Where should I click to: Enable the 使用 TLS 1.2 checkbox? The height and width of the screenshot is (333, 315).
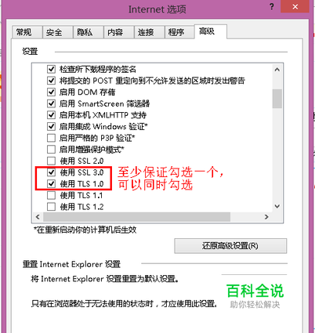tap(51, 207)
